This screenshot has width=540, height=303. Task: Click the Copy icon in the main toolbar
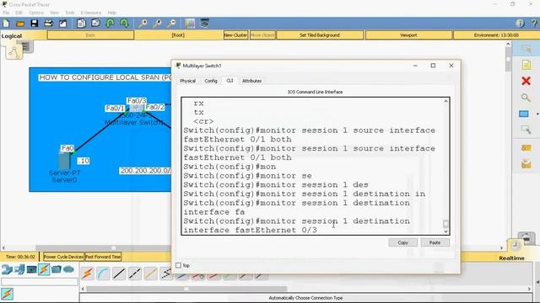81,24
